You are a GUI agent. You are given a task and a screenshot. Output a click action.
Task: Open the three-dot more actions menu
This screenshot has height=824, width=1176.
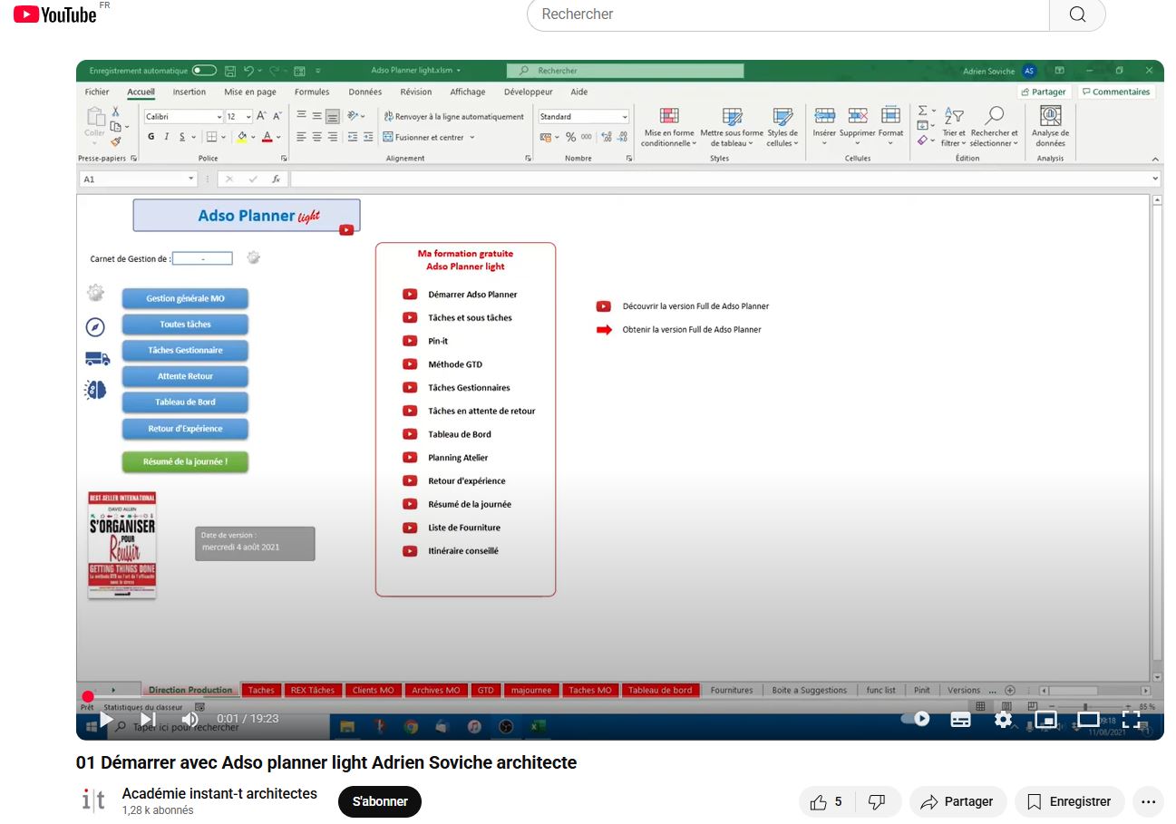[1148, 801]
